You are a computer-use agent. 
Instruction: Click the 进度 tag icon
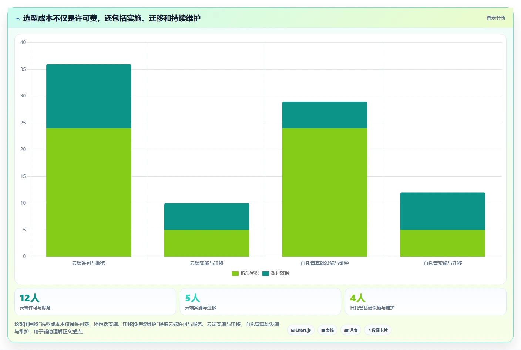coord(346,330)
